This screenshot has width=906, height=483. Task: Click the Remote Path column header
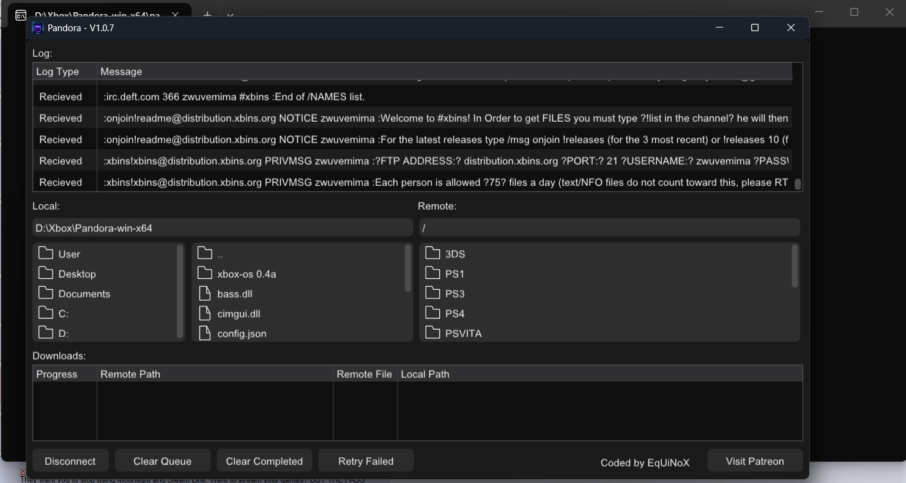(x=215, y=374)
